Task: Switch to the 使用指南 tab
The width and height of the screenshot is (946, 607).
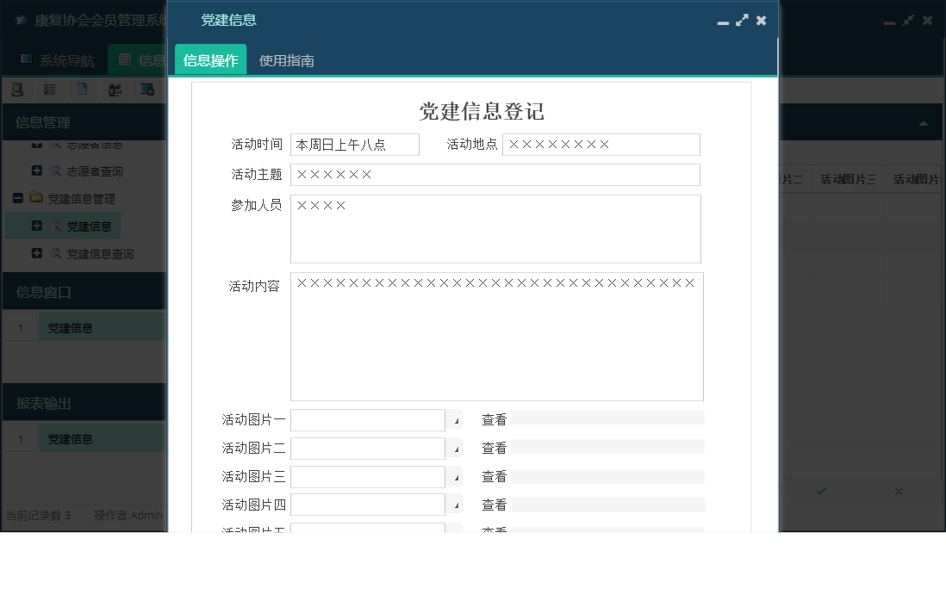Action: point(288,61)
